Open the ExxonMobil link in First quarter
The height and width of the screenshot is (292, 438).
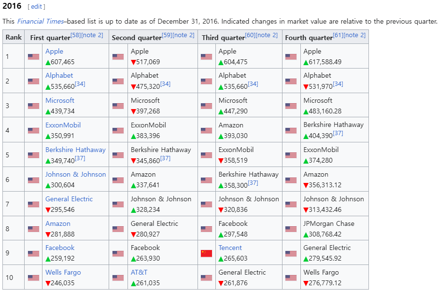click(63, 125)
